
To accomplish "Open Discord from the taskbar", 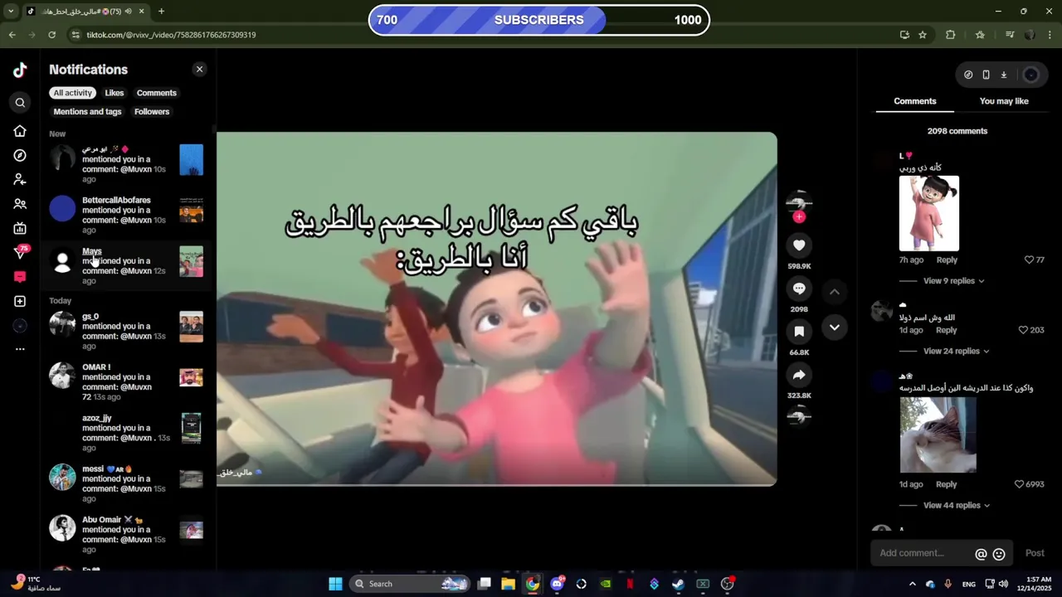I will tap(558, 584).
